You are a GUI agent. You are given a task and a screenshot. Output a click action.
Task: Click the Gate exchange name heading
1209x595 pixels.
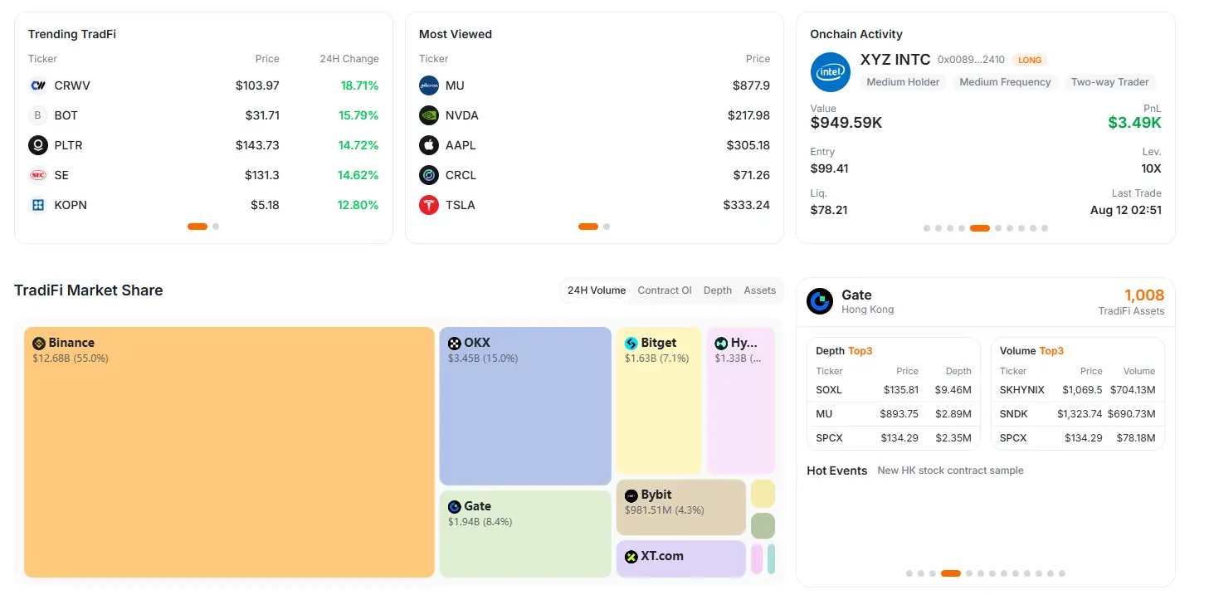click(856, 295)
